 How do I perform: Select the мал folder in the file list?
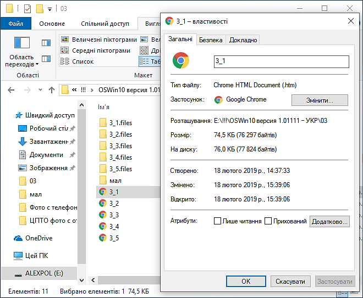click(x=111, y=181)
